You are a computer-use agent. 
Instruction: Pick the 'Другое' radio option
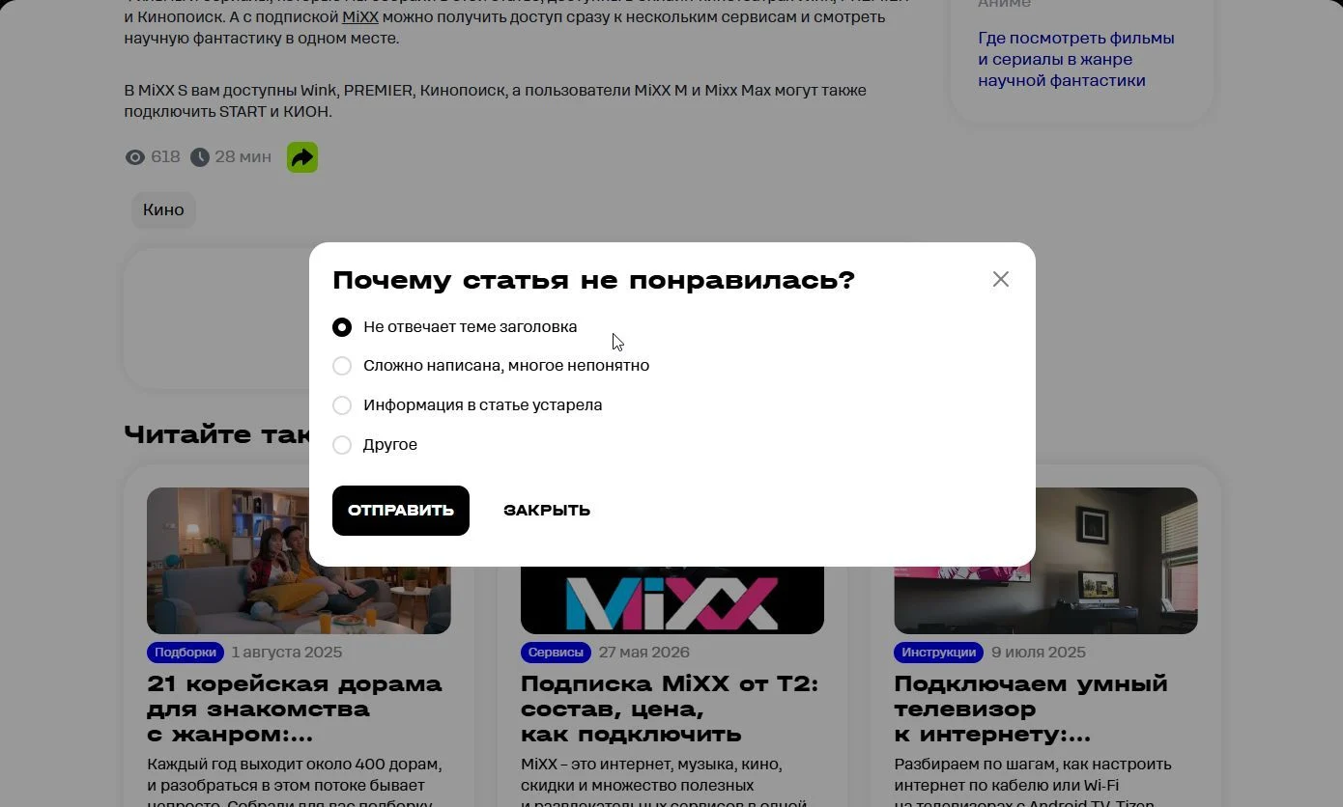coord(342,445)
